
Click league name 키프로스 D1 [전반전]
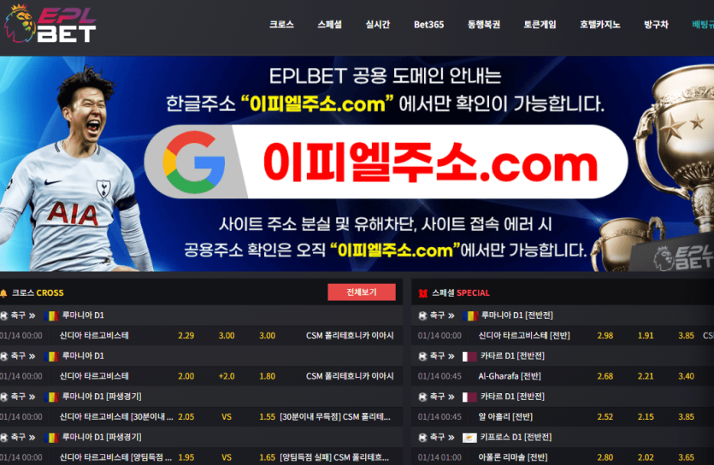516,438
